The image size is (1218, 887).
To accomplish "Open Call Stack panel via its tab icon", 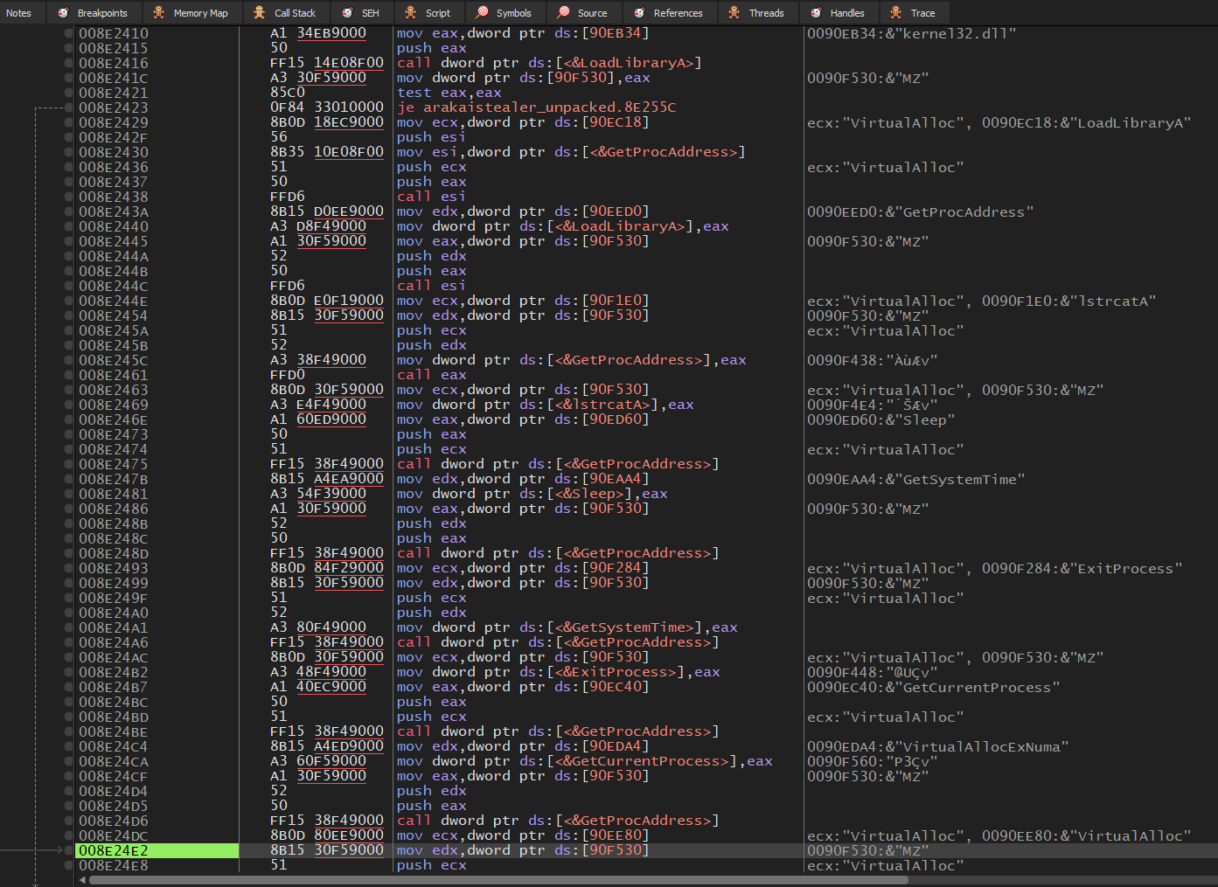I will (x=260, y=12).
